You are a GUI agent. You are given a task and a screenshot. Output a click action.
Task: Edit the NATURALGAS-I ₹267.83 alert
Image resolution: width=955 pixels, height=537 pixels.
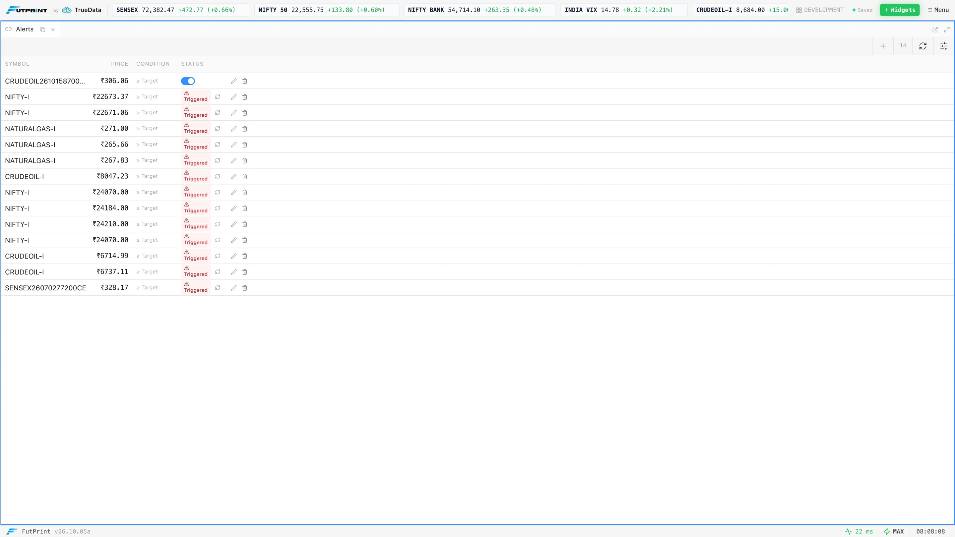233,160
